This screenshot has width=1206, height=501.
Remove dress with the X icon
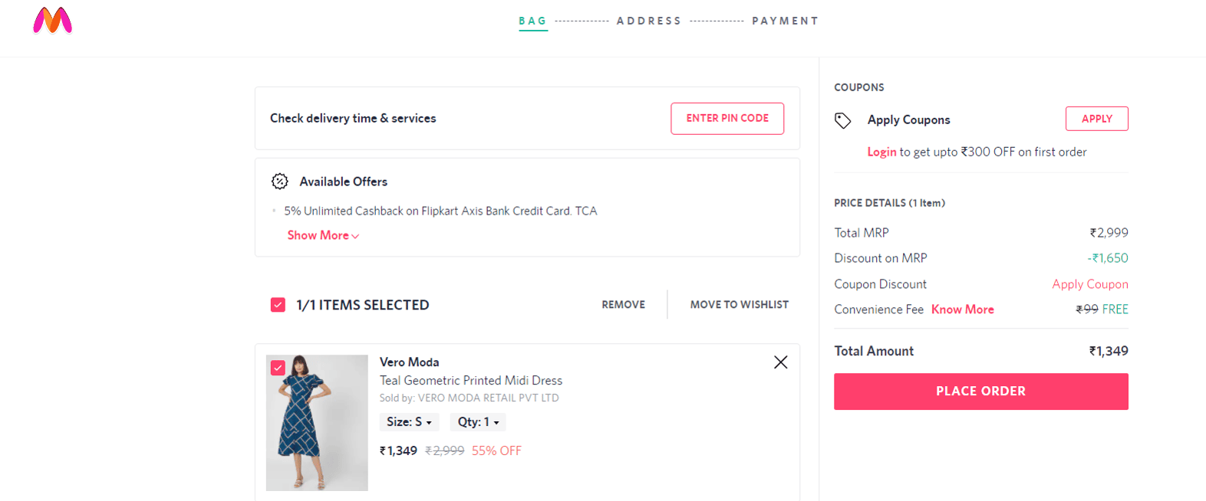click(x=780, y=362)
